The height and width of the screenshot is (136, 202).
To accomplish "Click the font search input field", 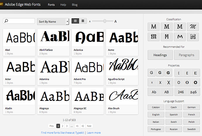I will 19,21.
